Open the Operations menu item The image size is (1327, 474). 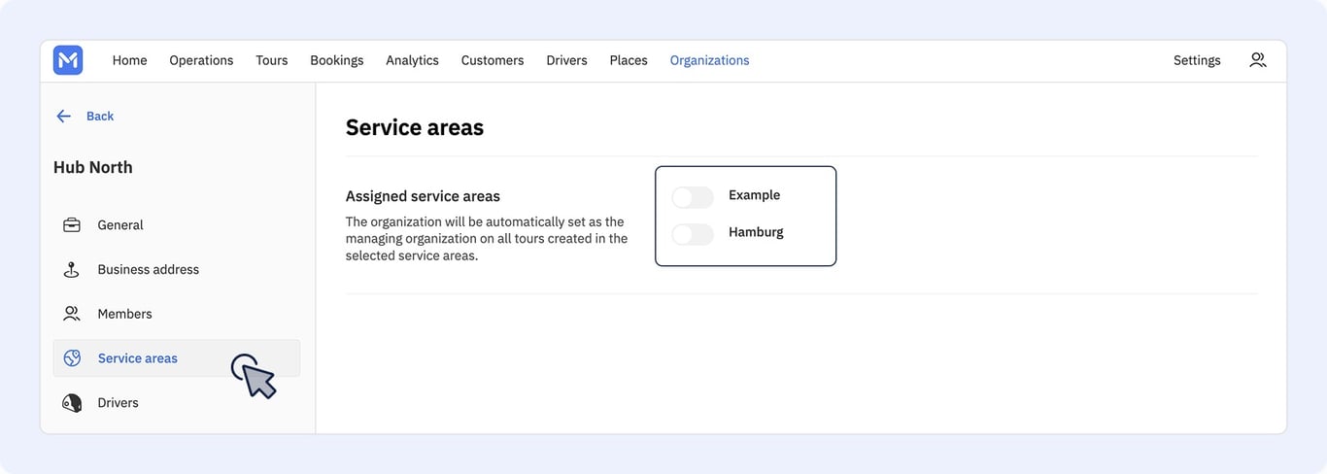click(x=201, y=60)
